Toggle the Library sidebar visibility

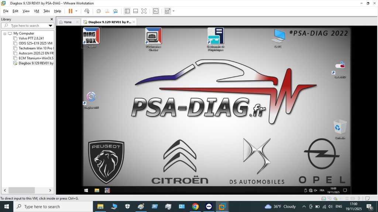(127, 11)
